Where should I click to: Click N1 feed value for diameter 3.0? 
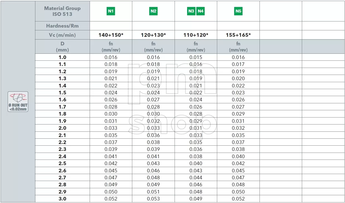111,199
